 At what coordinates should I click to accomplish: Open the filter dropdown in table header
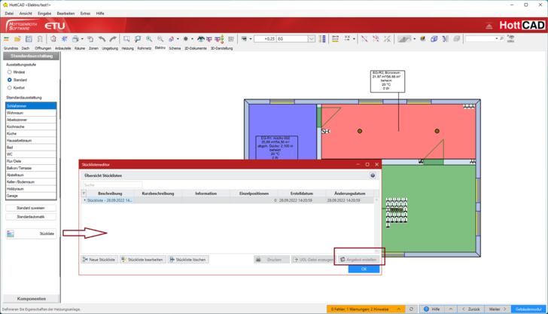tap(84, 194)
